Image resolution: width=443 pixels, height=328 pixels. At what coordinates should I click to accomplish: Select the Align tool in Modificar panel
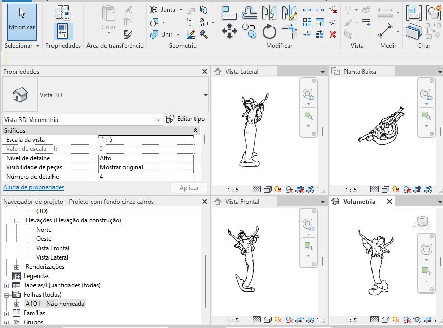[229, 13]
